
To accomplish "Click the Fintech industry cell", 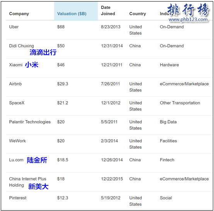I will pos(167,160).
